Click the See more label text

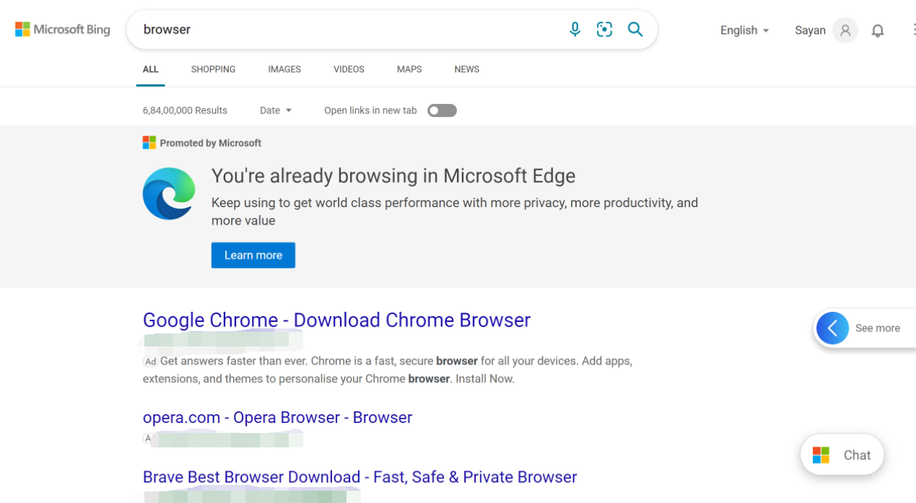877,328
